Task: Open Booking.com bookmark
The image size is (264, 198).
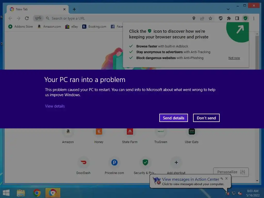Action: coord(94,27)
